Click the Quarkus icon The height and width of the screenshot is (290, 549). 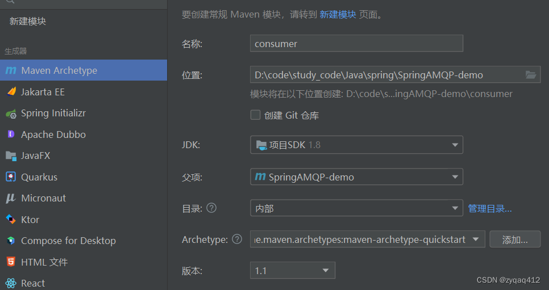(11, 177)
